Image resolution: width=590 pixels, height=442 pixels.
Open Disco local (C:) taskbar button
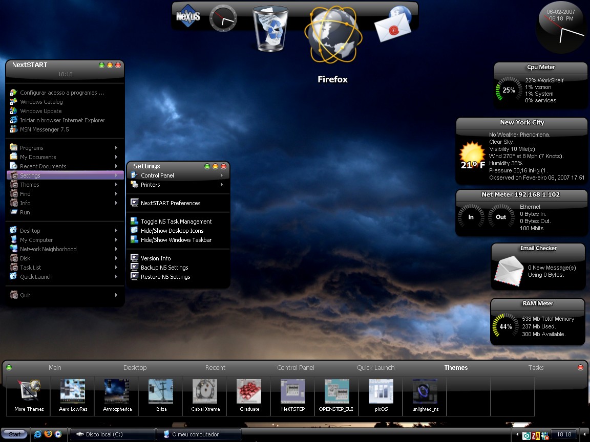coord(112,434)
